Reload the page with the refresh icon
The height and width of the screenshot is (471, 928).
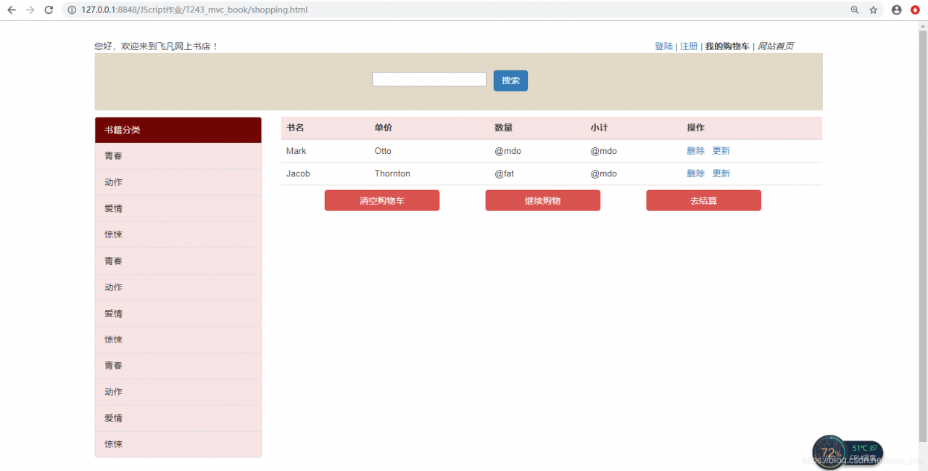pyautogui.click(x=49, y=10)
